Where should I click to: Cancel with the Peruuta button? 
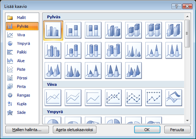(x=177, y=130)
